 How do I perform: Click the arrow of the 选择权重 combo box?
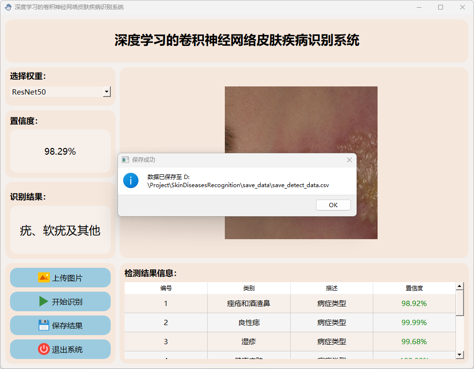pos(107,92)
